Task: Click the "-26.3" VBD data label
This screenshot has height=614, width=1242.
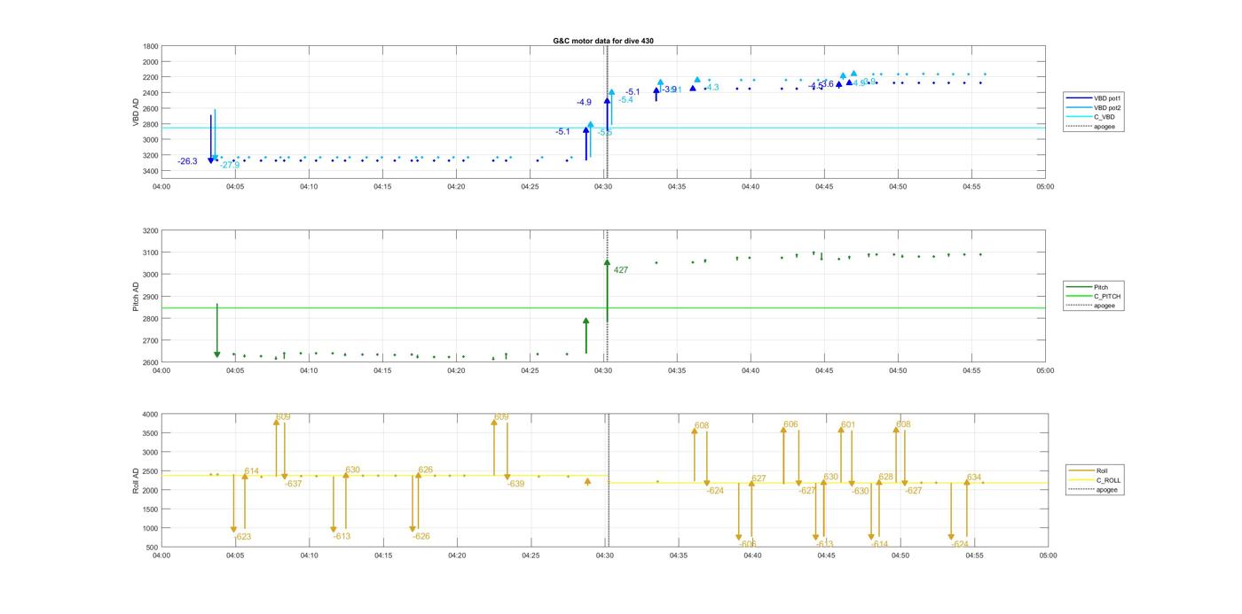Action: [x=187, y=161]
